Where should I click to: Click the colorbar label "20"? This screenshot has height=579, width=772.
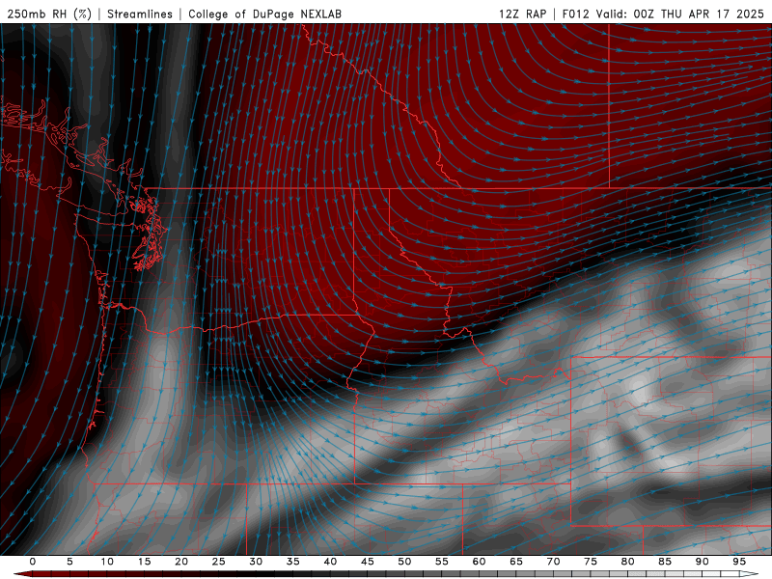click(181, 562)
